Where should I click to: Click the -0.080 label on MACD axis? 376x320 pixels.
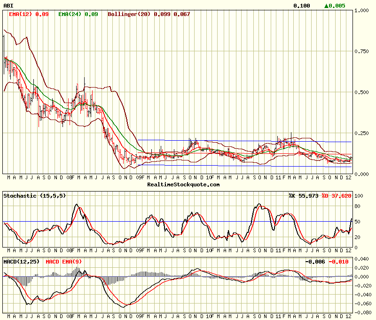[x=363, y=312]
